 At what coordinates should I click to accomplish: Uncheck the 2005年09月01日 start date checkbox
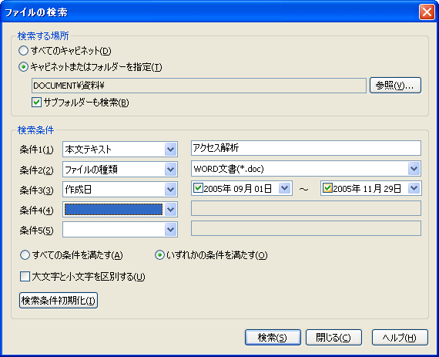coord(198,188)
